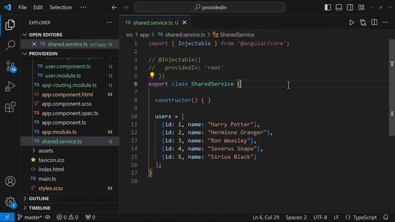The image size is (395, 222).
Task: Open Source Control view with 14 changes
Action: (x=10, y=66)
